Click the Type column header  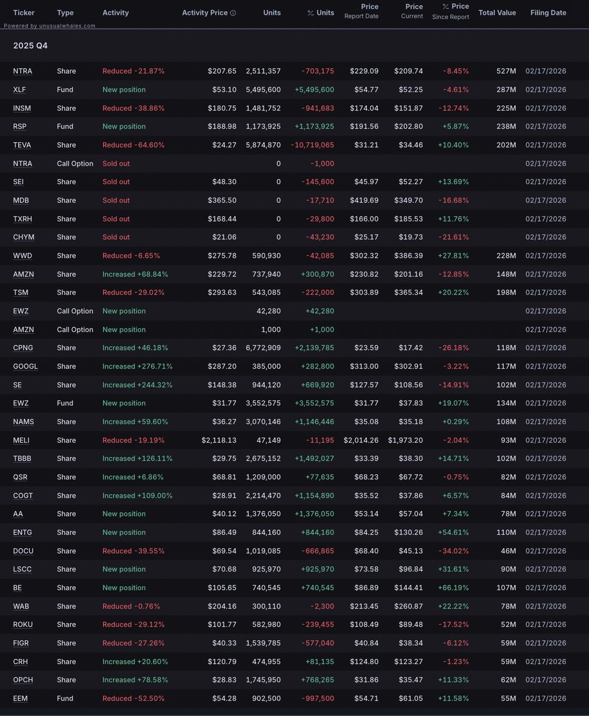coord(65,13)
